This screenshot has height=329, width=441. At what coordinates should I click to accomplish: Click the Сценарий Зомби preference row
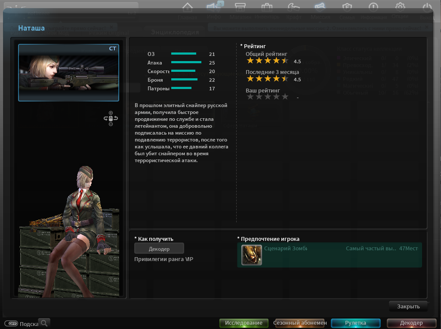click(x=329, y=255)
